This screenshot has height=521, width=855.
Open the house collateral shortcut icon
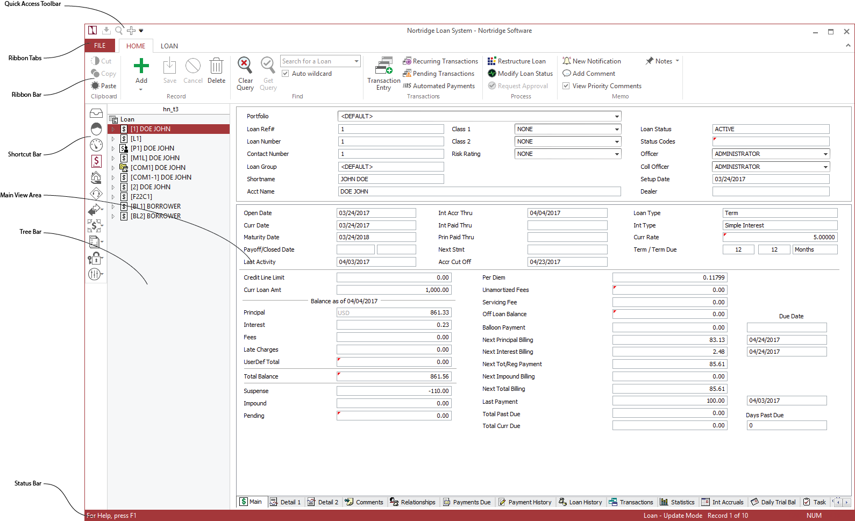click(x=96, y=177)
